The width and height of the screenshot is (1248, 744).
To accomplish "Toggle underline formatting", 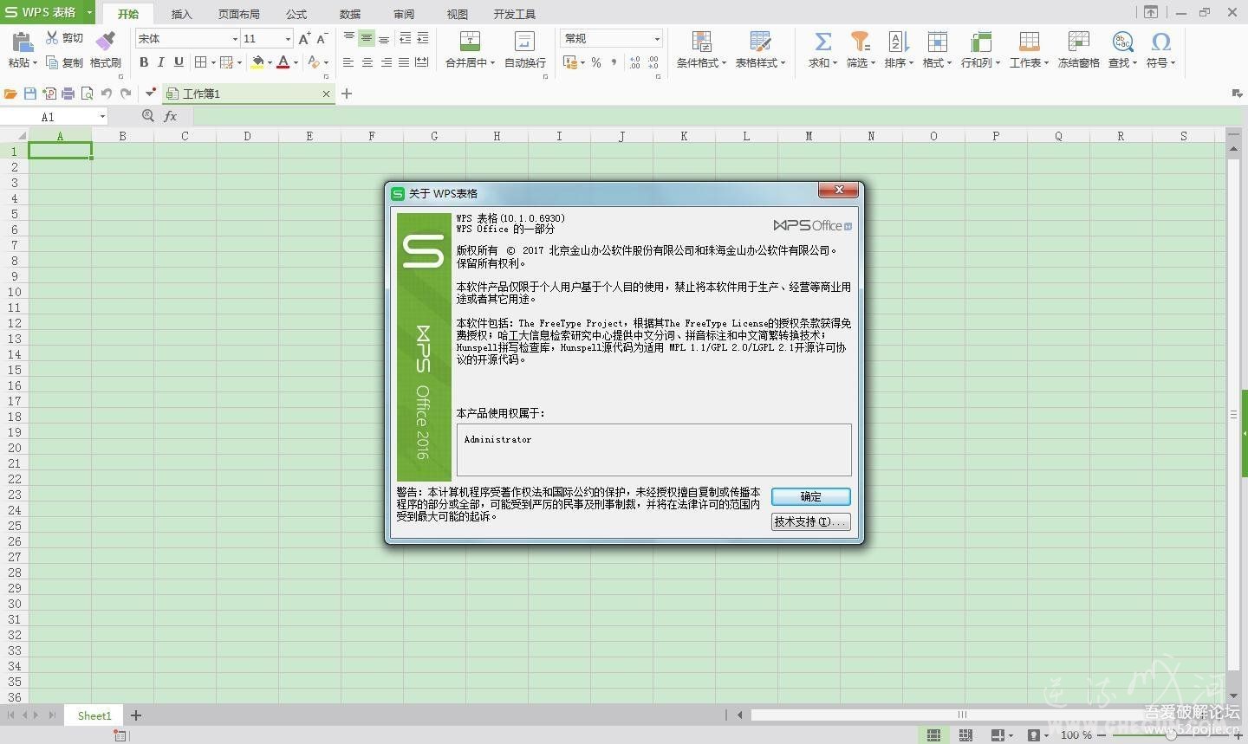I will (179, 62).
